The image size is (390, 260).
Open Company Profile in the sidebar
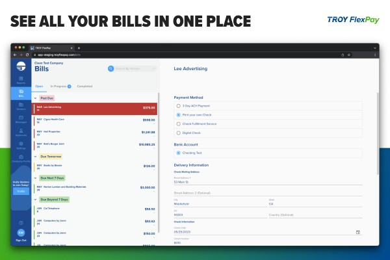click(21, 159)
